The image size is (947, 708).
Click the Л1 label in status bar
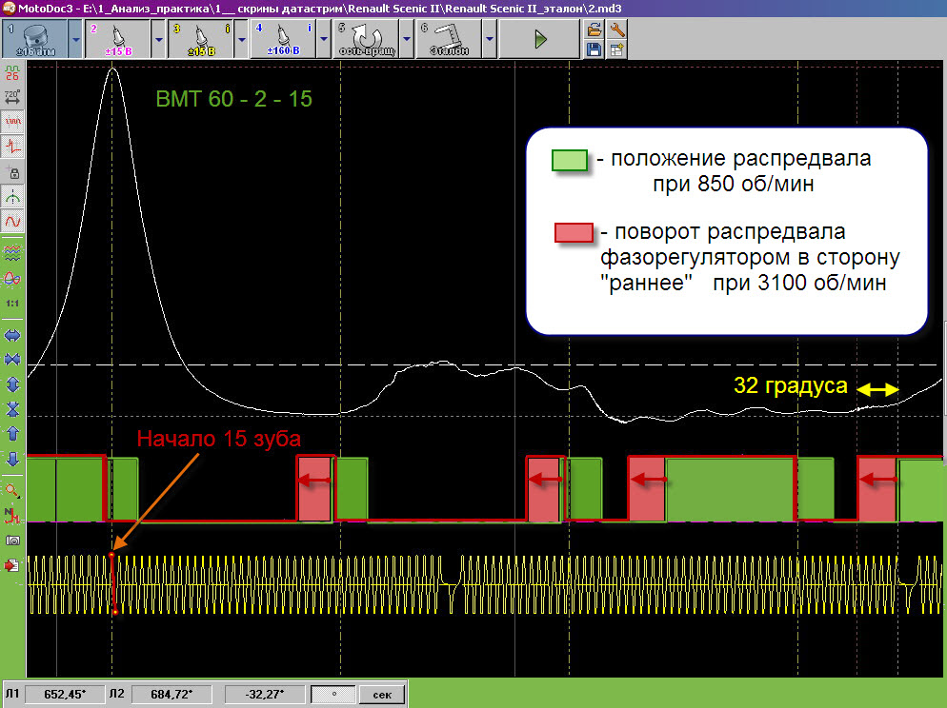pyautogui.click(x=12, y=694)
